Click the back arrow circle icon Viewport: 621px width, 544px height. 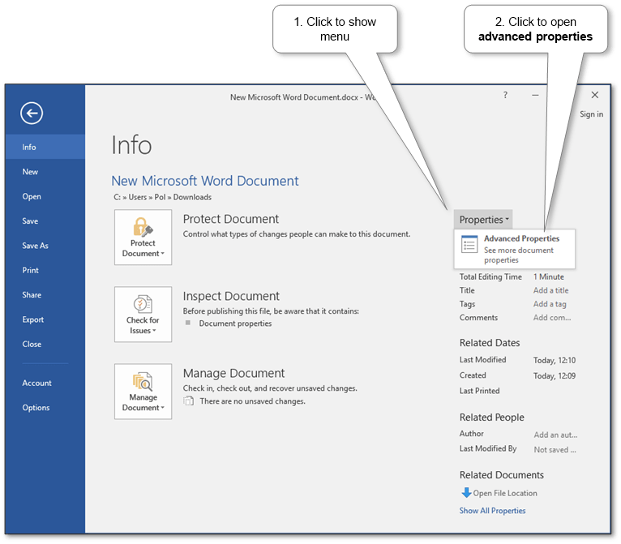pos(32,114)
